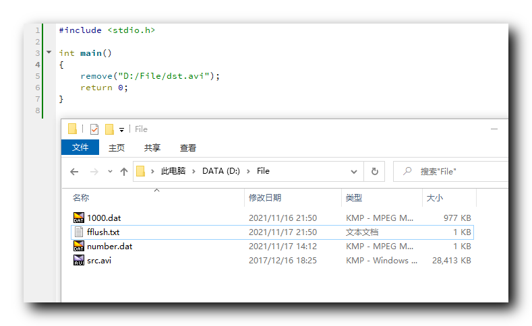Screen dimensions: 532x326
Task: Click the DAT icon of 1000.dat
Action: [x=79, y=218]
